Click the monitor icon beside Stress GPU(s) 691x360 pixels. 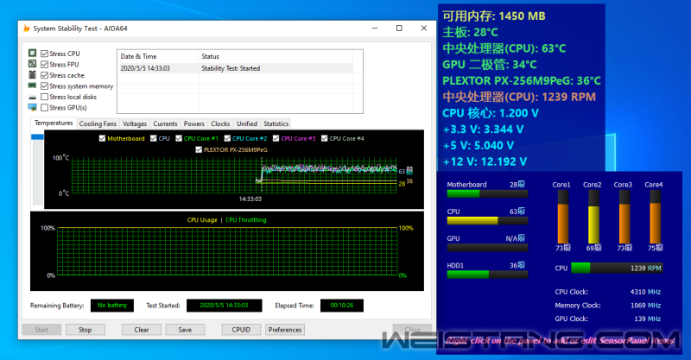(33, 108)
